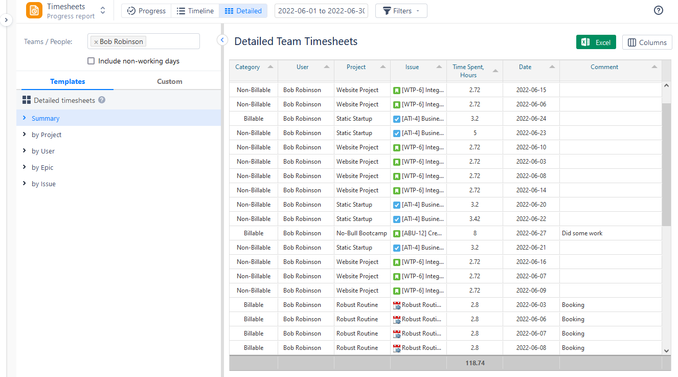678x377 pixels.
Task: Click the ABU-12 issue icon
Action: [x=397, y=233]
